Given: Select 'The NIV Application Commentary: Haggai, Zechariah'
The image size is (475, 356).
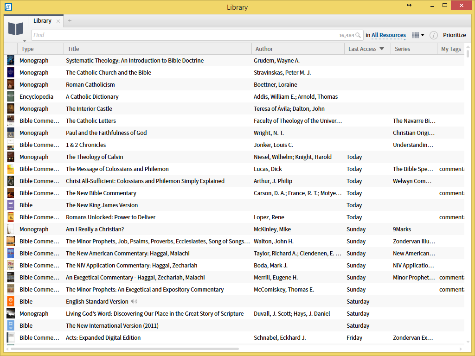Looking at the screenshot, I should [x=131, y=266].
